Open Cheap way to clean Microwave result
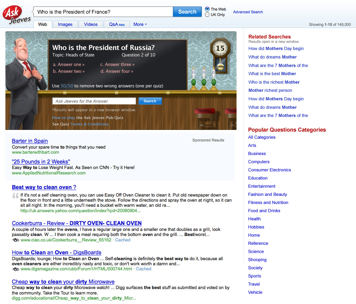 [63, 282]
